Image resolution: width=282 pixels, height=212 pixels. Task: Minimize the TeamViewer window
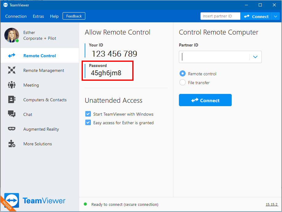tap(246, 5)
